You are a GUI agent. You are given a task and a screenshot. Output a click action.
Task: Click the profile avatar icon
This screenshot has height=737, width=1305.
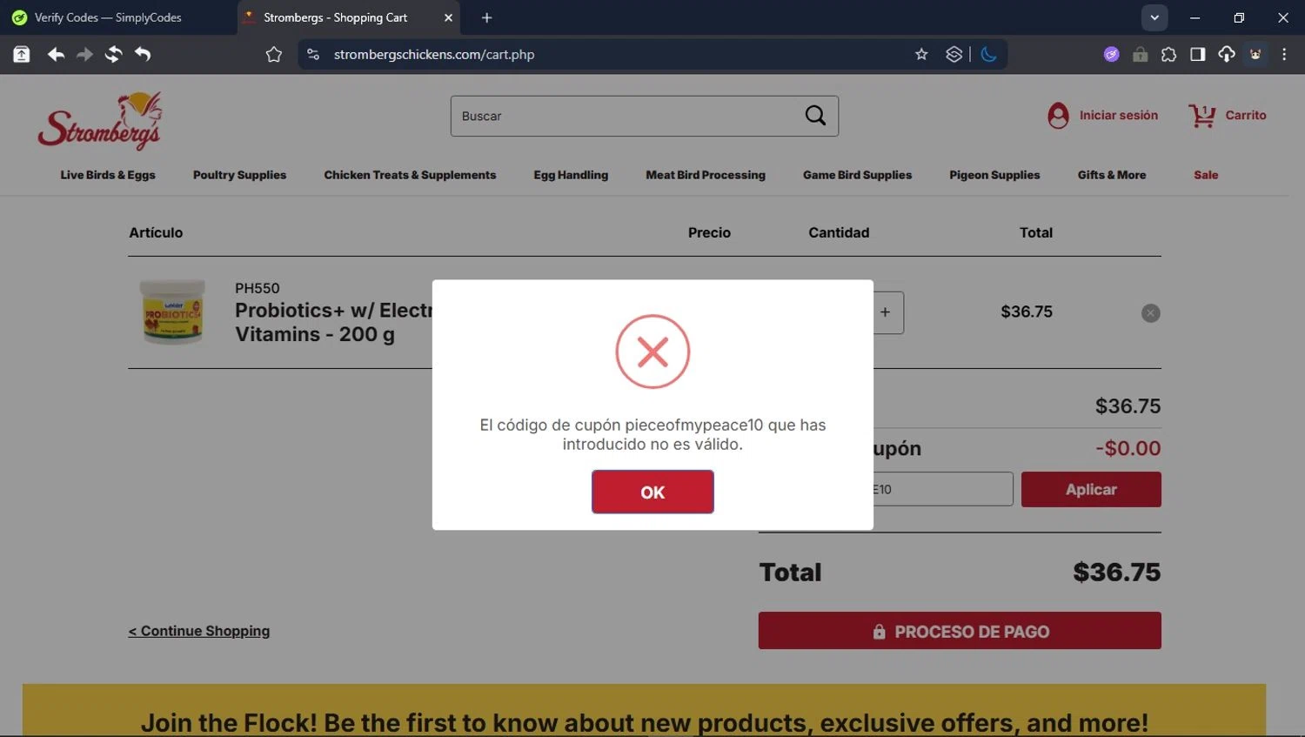tap(1255, 54)
